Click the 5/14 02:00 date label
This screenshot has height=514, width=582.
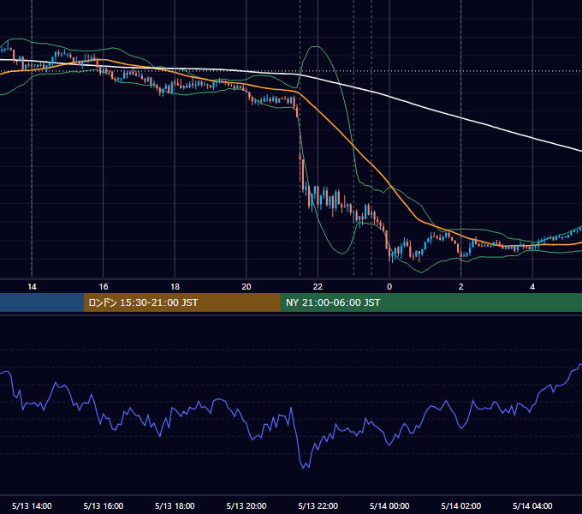(x=461, y=505)
